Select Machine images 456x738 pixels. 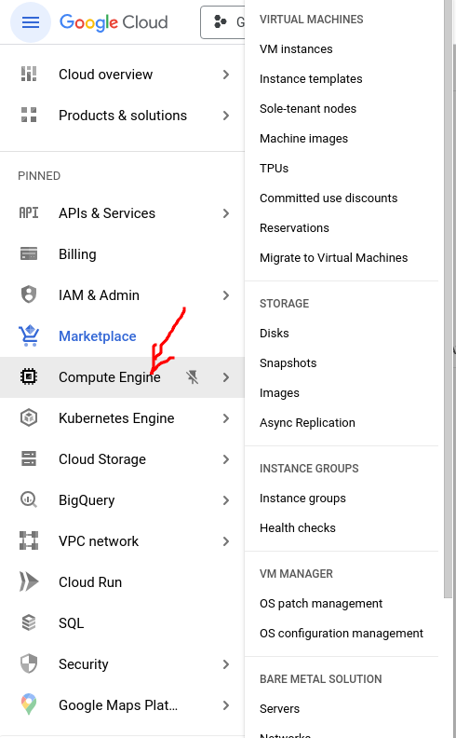[x=303, y=138]
